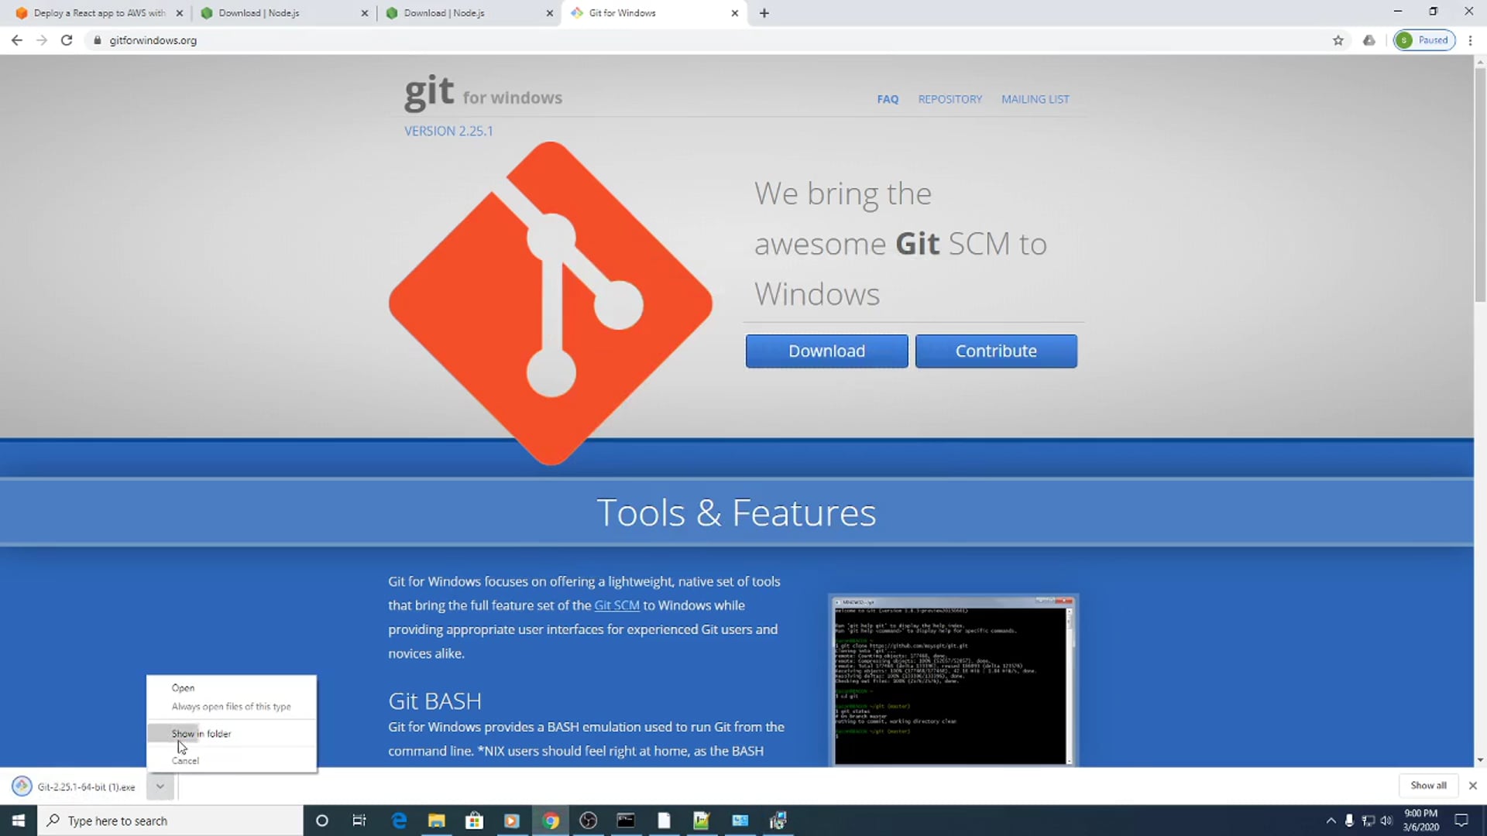Click the page vertical scrollbar
This screenshot has height=836, width=1487.
(1480, 186)
